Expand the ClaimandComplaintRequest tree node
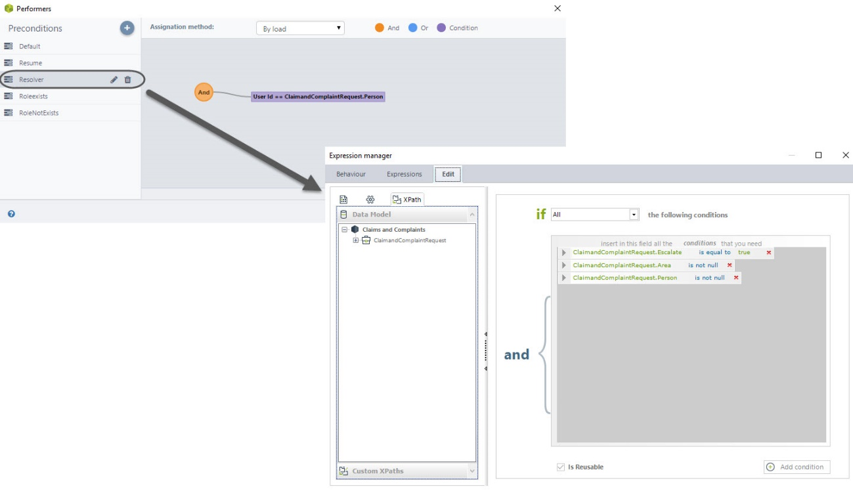Image resolution: width=853 pixels, height=493 pixels. (x=356, y=240)
